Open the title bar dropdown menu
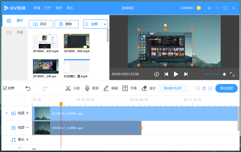The width and height of the screenshot is (241, 152). pyautogui.click(x=209, y=8)
